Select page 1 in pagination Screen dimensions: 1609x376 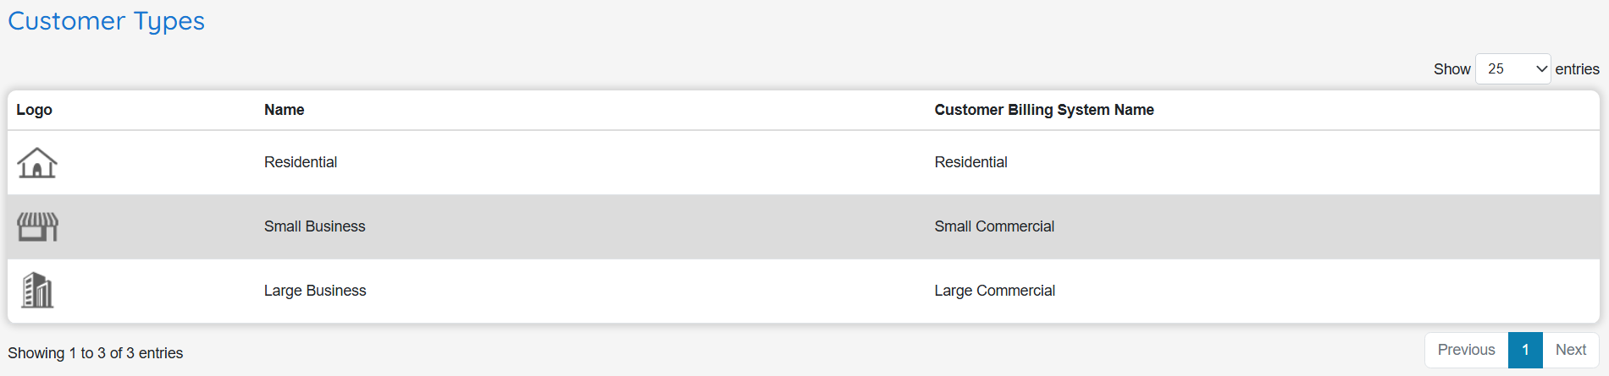tap(1525, 350)
